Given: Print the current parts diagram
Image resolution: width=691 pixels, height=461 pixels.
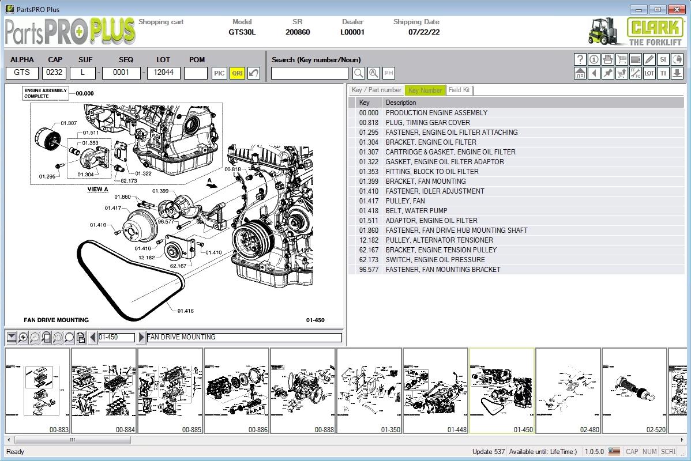Looking at the screenshot, I should coord(607,59).
